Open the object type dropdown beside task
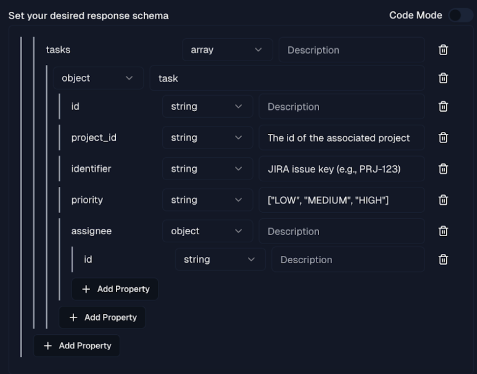Image resolution: width=477 pixels, height=374 pixels. (x=98, y=78)
